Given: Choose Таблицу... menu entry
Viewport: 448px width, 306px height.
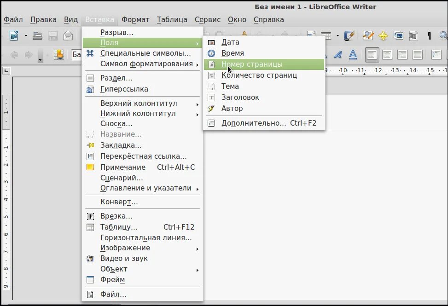Looking at the screenshot, I should click(142, 227).
